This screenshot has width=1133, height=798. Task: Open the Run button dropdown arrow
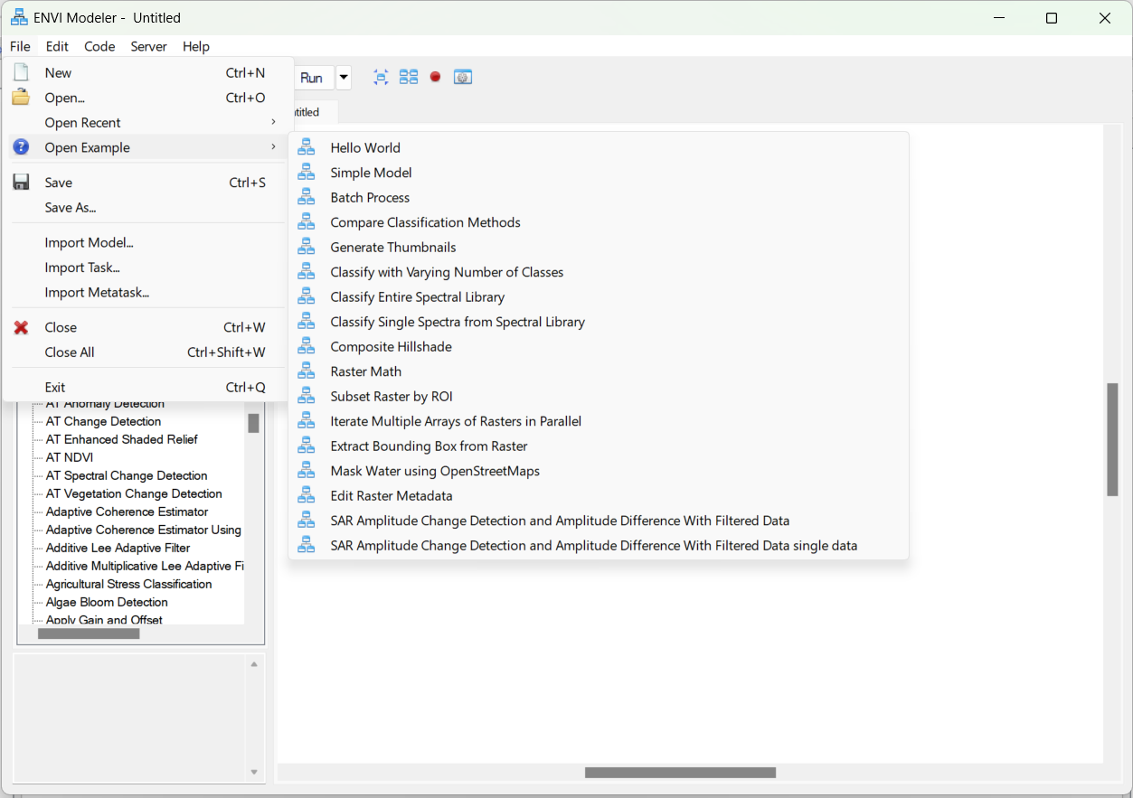(x=344, y=78)
